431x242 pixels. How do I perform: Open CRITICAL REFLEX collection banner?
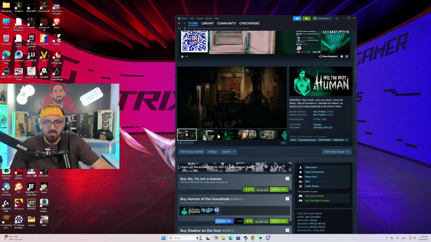pyautogui.click(x=234, y=167)
